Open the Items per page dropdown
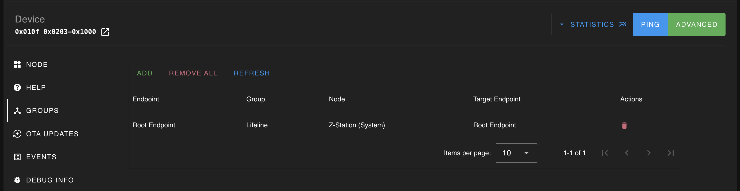 (x=516, y=153)
